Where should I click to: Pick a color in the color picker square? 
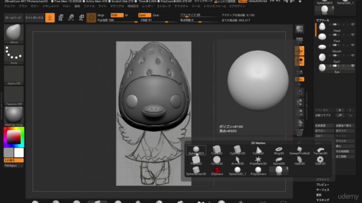pyautogui.click(x=14, y=137)
